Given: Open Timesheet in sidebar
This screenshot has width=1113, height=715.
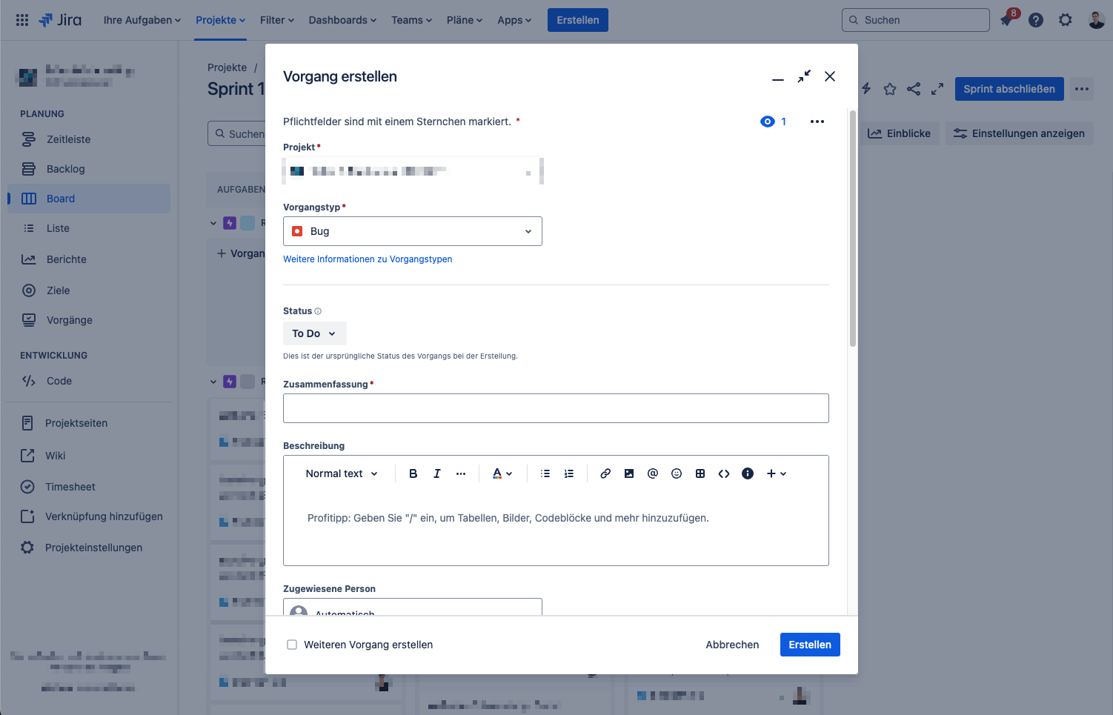Looking at the screenshot, I should (89, 487).
